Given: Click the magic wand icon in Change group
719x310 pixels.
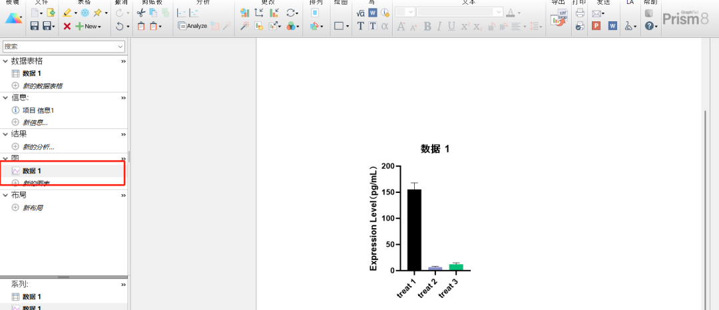Looking at the screenshot, I should coord(244,26).
